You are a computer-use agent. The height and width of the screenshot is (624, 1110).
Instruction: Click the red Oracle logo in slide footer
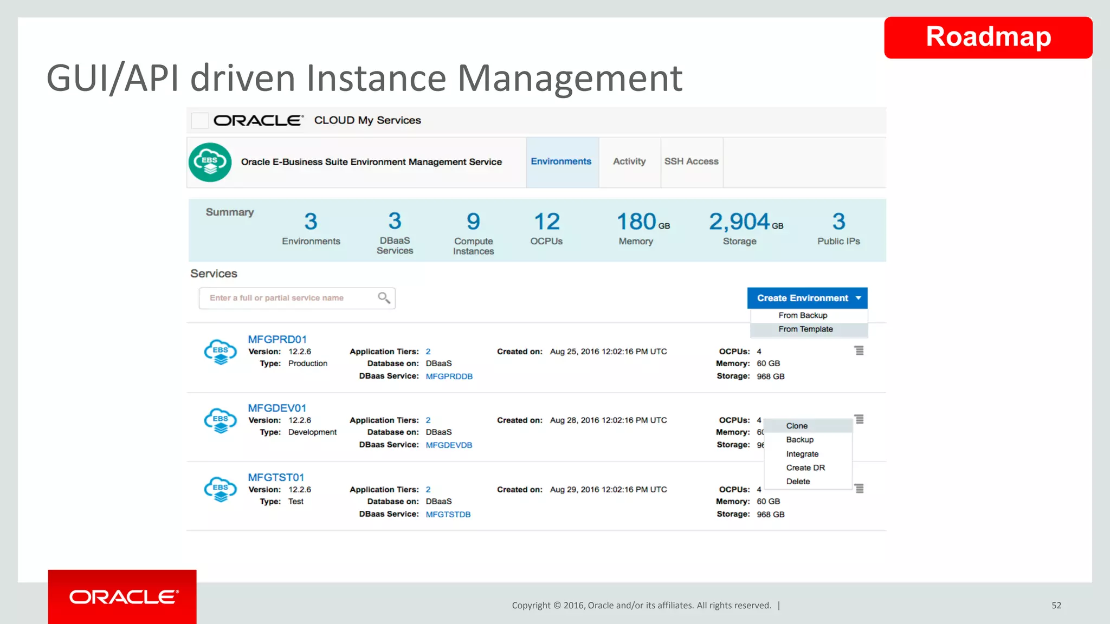tap(122, 597)
